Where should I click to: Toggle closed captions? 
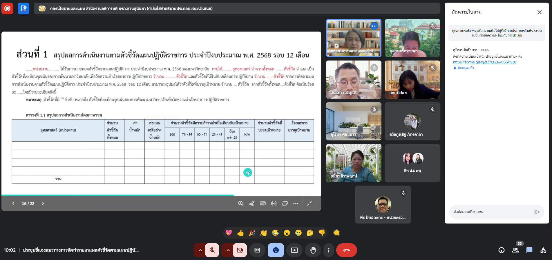click(257, 250)
